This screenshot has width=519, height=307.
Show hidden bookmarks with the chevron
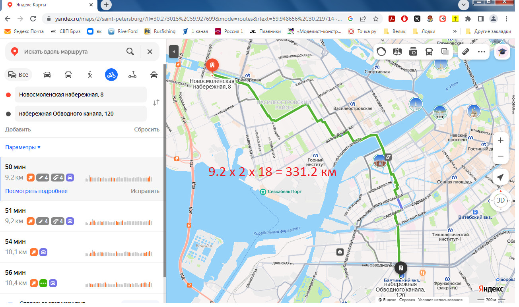click(x=455, y=31)
